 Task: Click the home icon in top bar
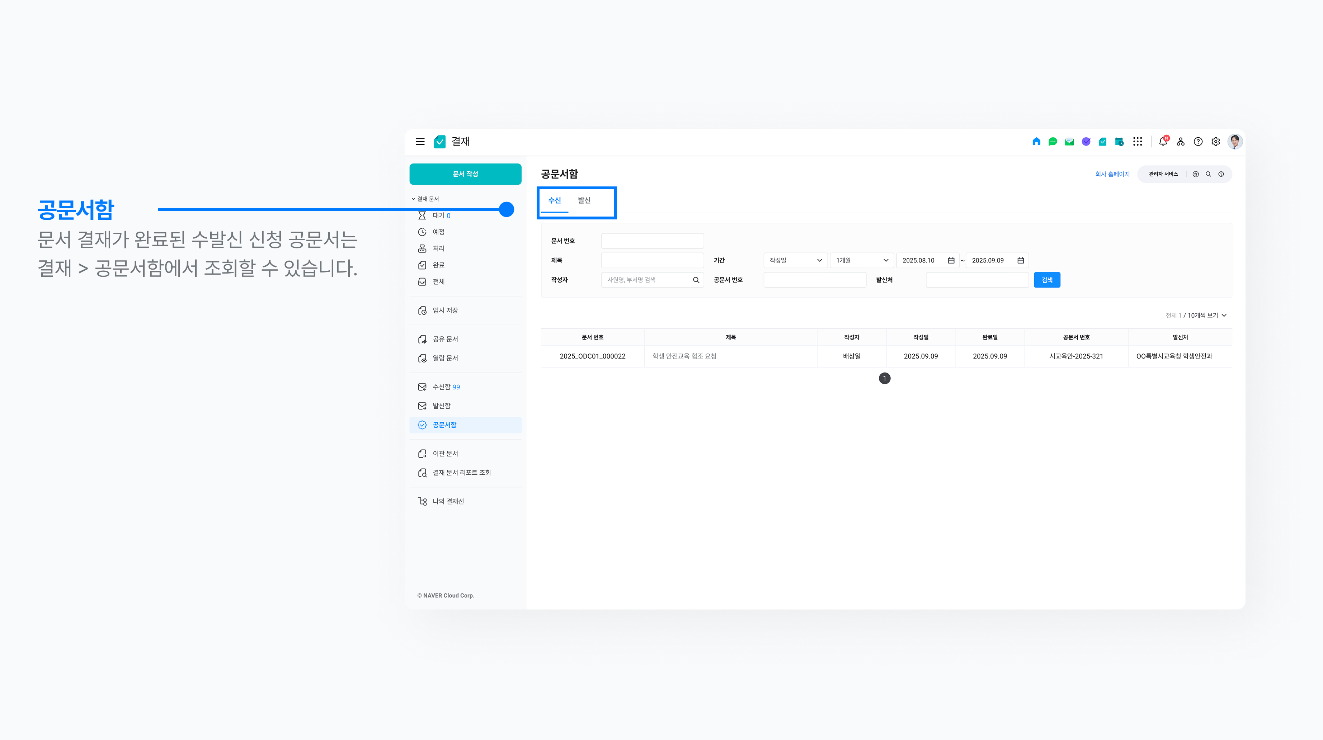(1036, 142)
